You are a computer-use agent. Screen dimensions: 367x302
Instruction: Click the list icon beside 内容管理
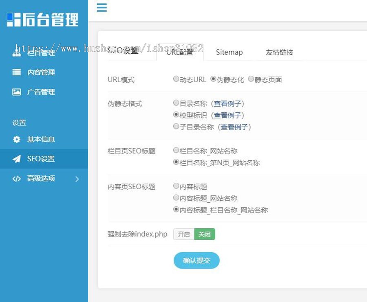16,72
